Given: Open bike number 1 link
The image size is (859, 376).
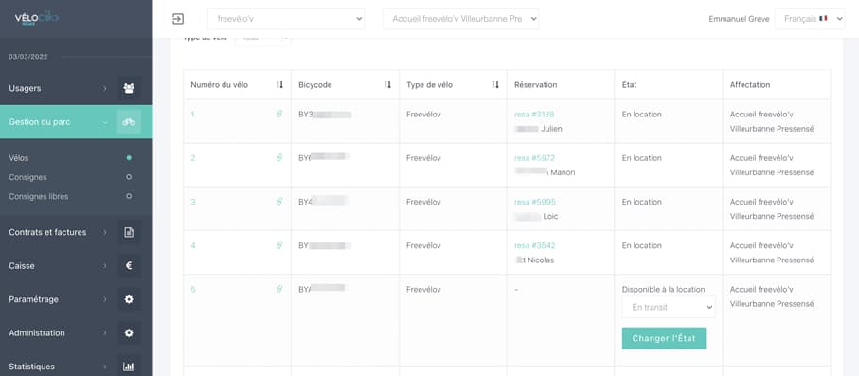Looking at the screenshot, I should click(x=193, y=114).
